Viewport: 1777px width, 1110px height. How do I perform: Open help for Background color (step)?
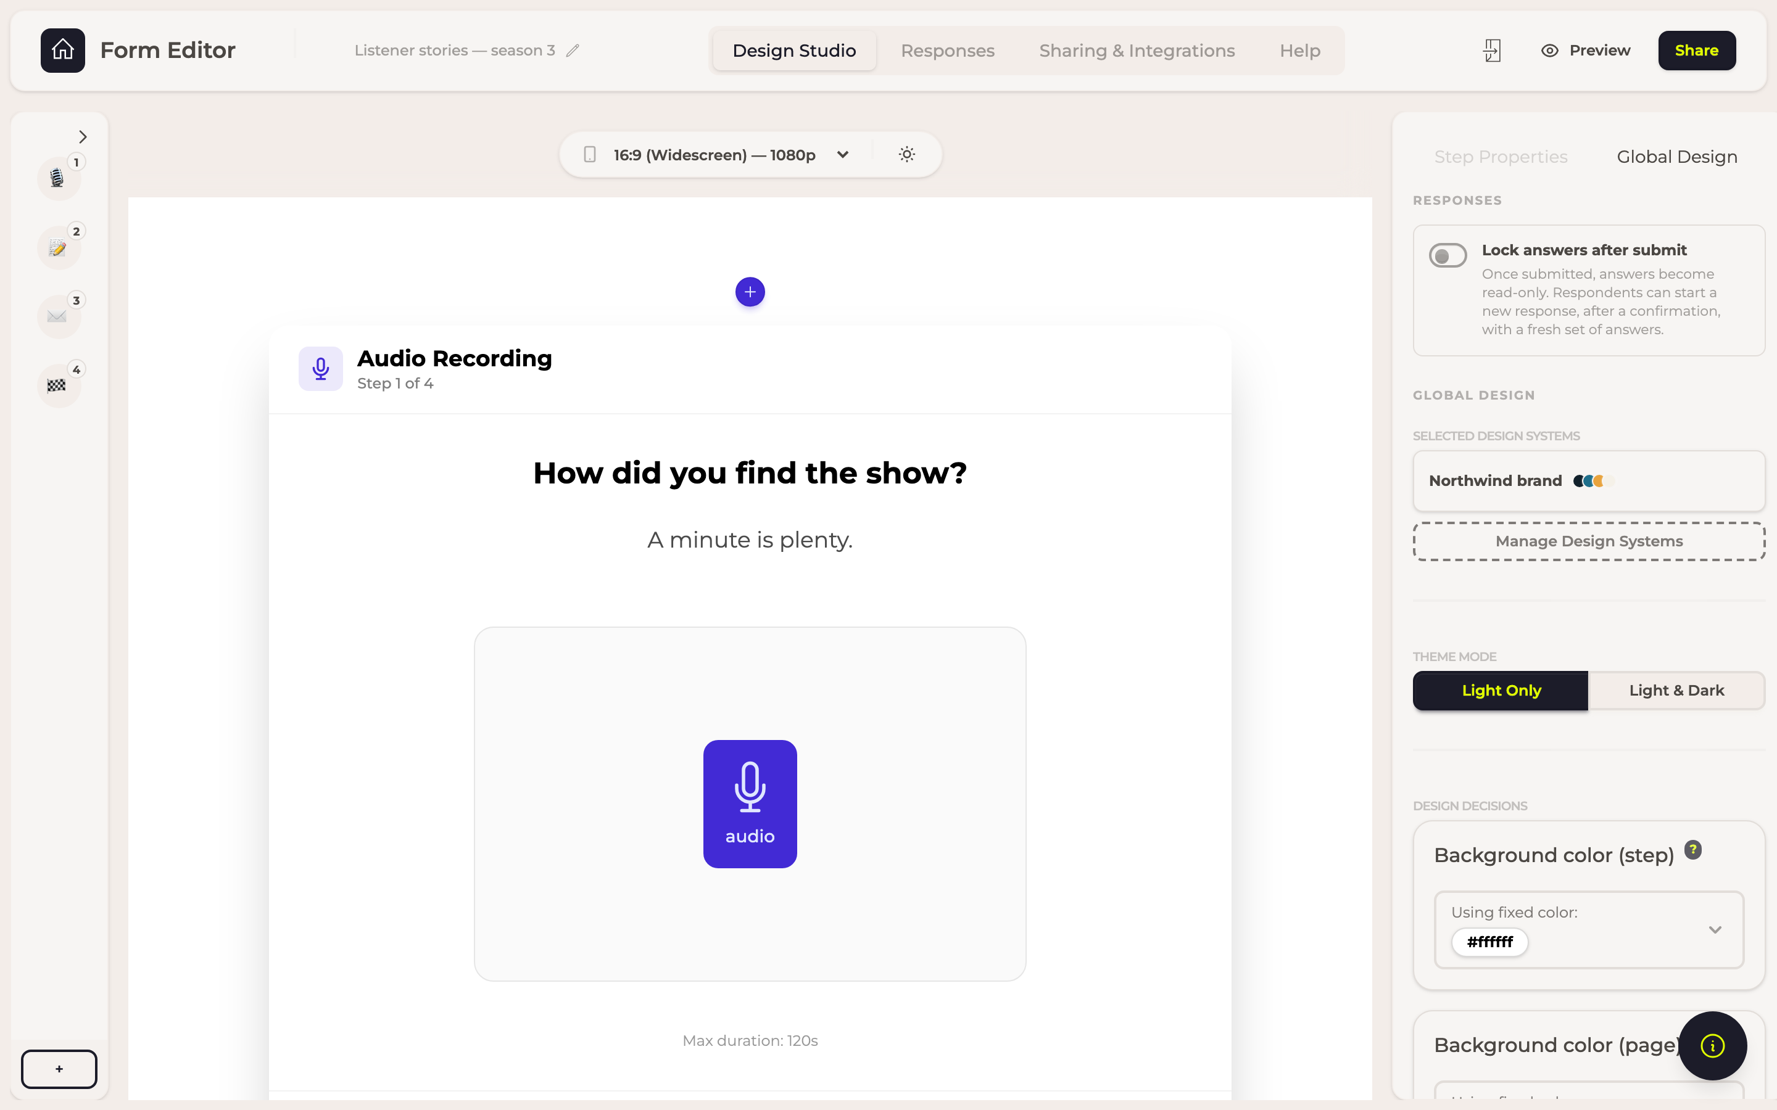pyautogui.click(x=1692, y=849)
